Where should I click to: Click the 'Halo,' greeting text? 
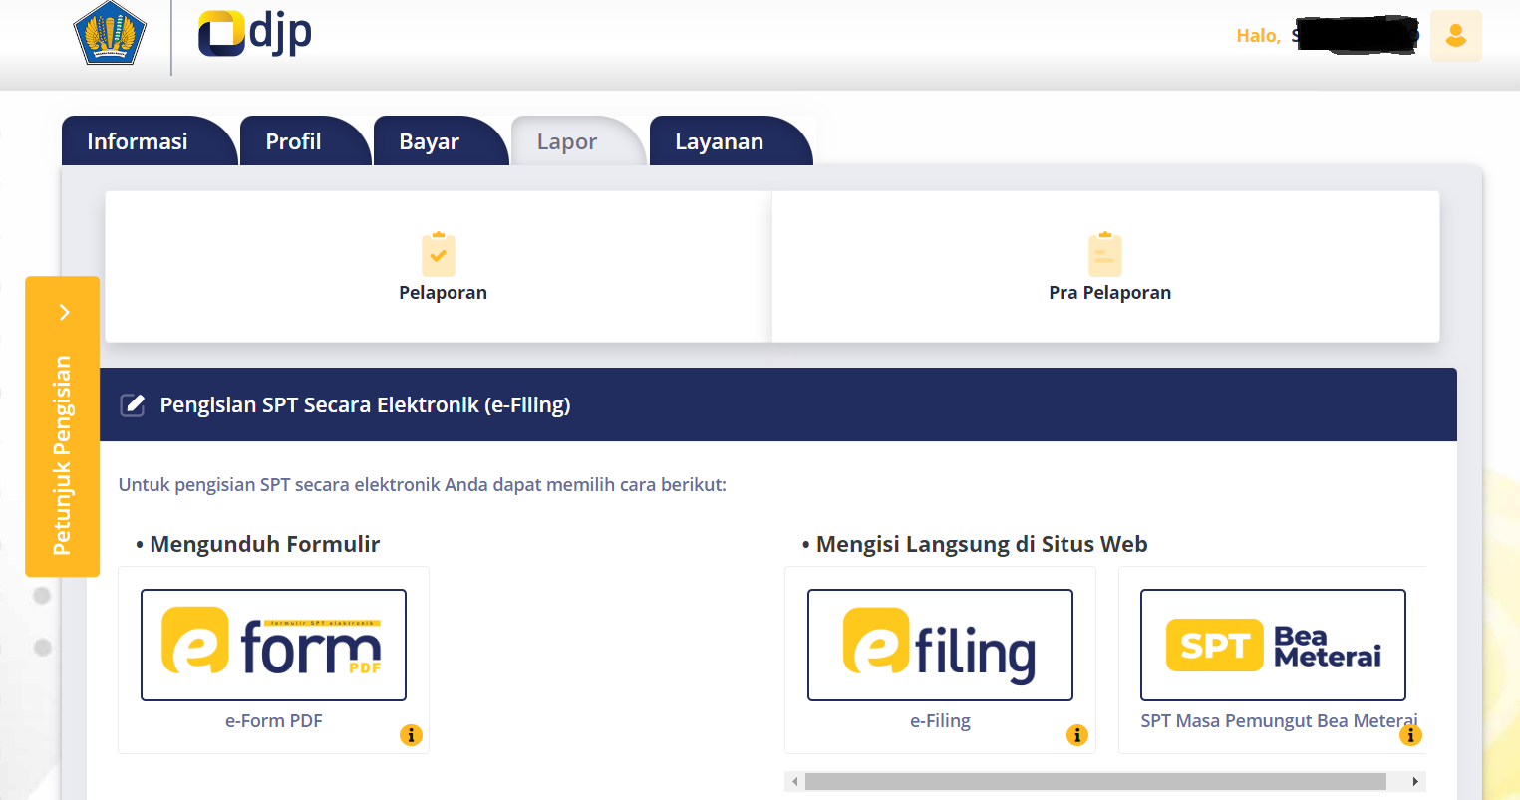point(1258,36)
